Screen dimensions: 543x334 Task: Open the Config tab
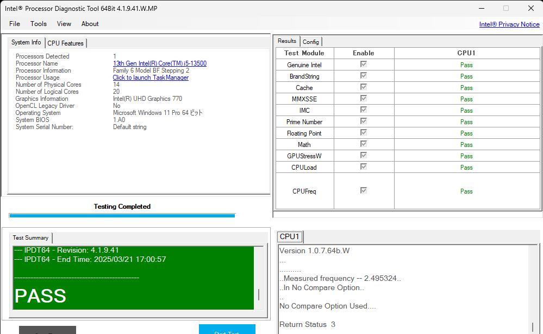coord(310,42)
